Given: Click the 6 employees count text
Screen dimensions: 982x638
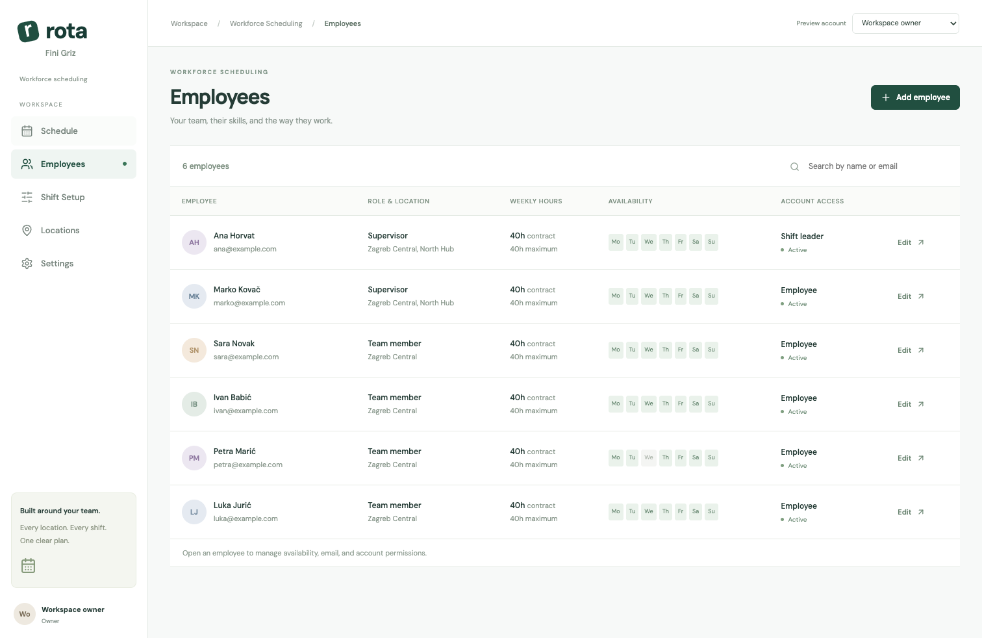Looking at the screenshot, I should [206, 166].
